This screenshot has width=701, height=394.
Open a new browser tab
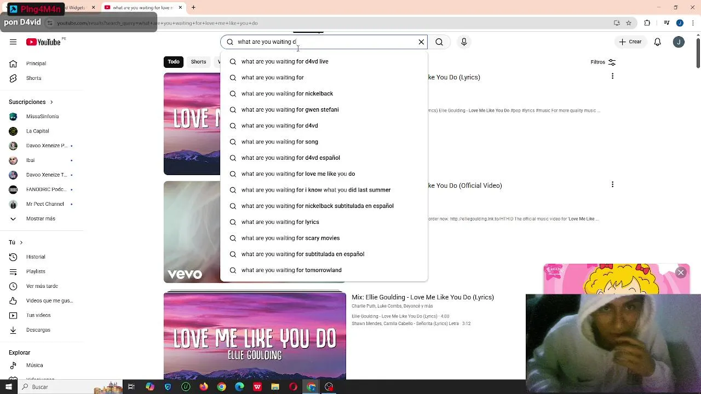click(193, 8)
